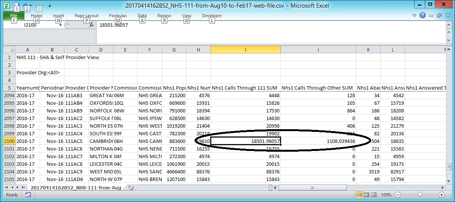Switch to Page Break Preview icon

(374, 195)
